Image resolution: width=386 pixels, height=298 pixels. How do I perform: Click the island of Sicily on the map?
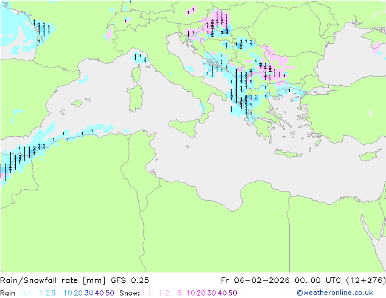coord(185,126)
